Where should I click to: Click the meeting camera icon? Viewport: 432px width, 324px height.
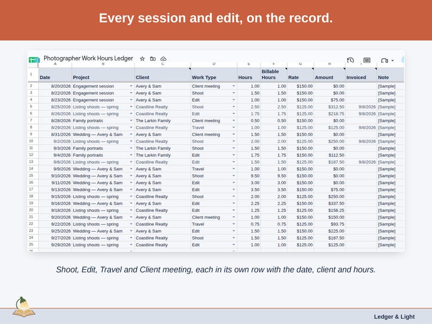tap(384, 60)
